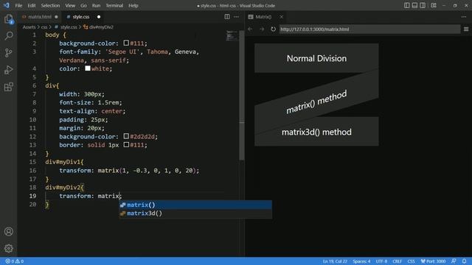Open the Manage gear icon
472x265 pixels.
click(8, 248)
